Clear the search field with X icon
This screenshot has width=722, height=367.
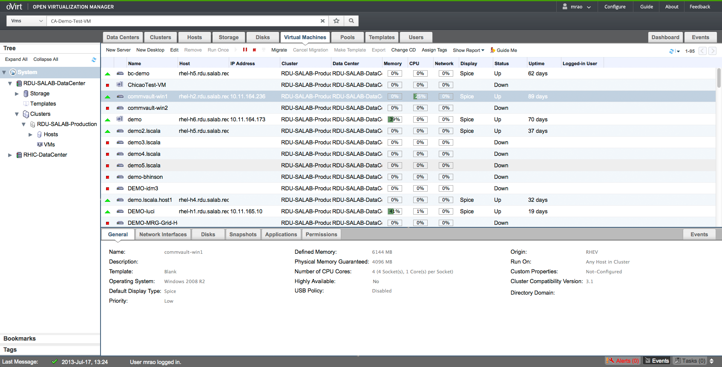pos(322,21)
